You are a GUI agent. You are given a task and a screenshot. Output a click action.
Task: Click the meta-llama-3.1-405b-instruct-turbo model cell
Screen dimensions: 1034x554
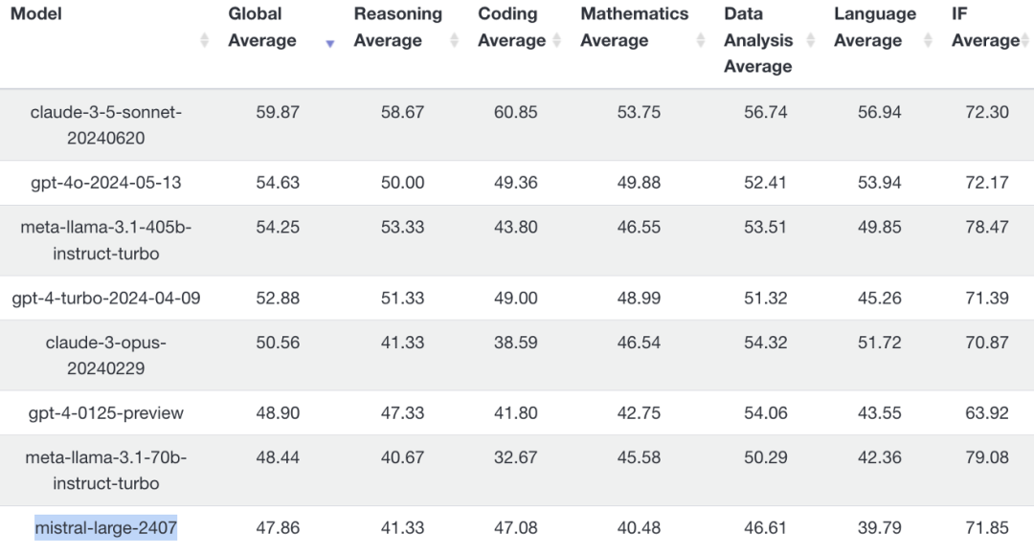(x=105, y=240)
